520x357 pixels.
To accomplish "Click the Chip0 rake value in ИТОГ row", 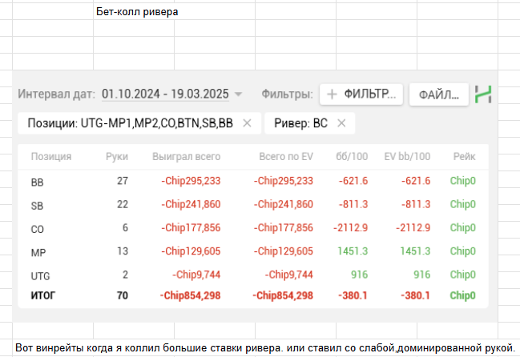I will [462, 295].
